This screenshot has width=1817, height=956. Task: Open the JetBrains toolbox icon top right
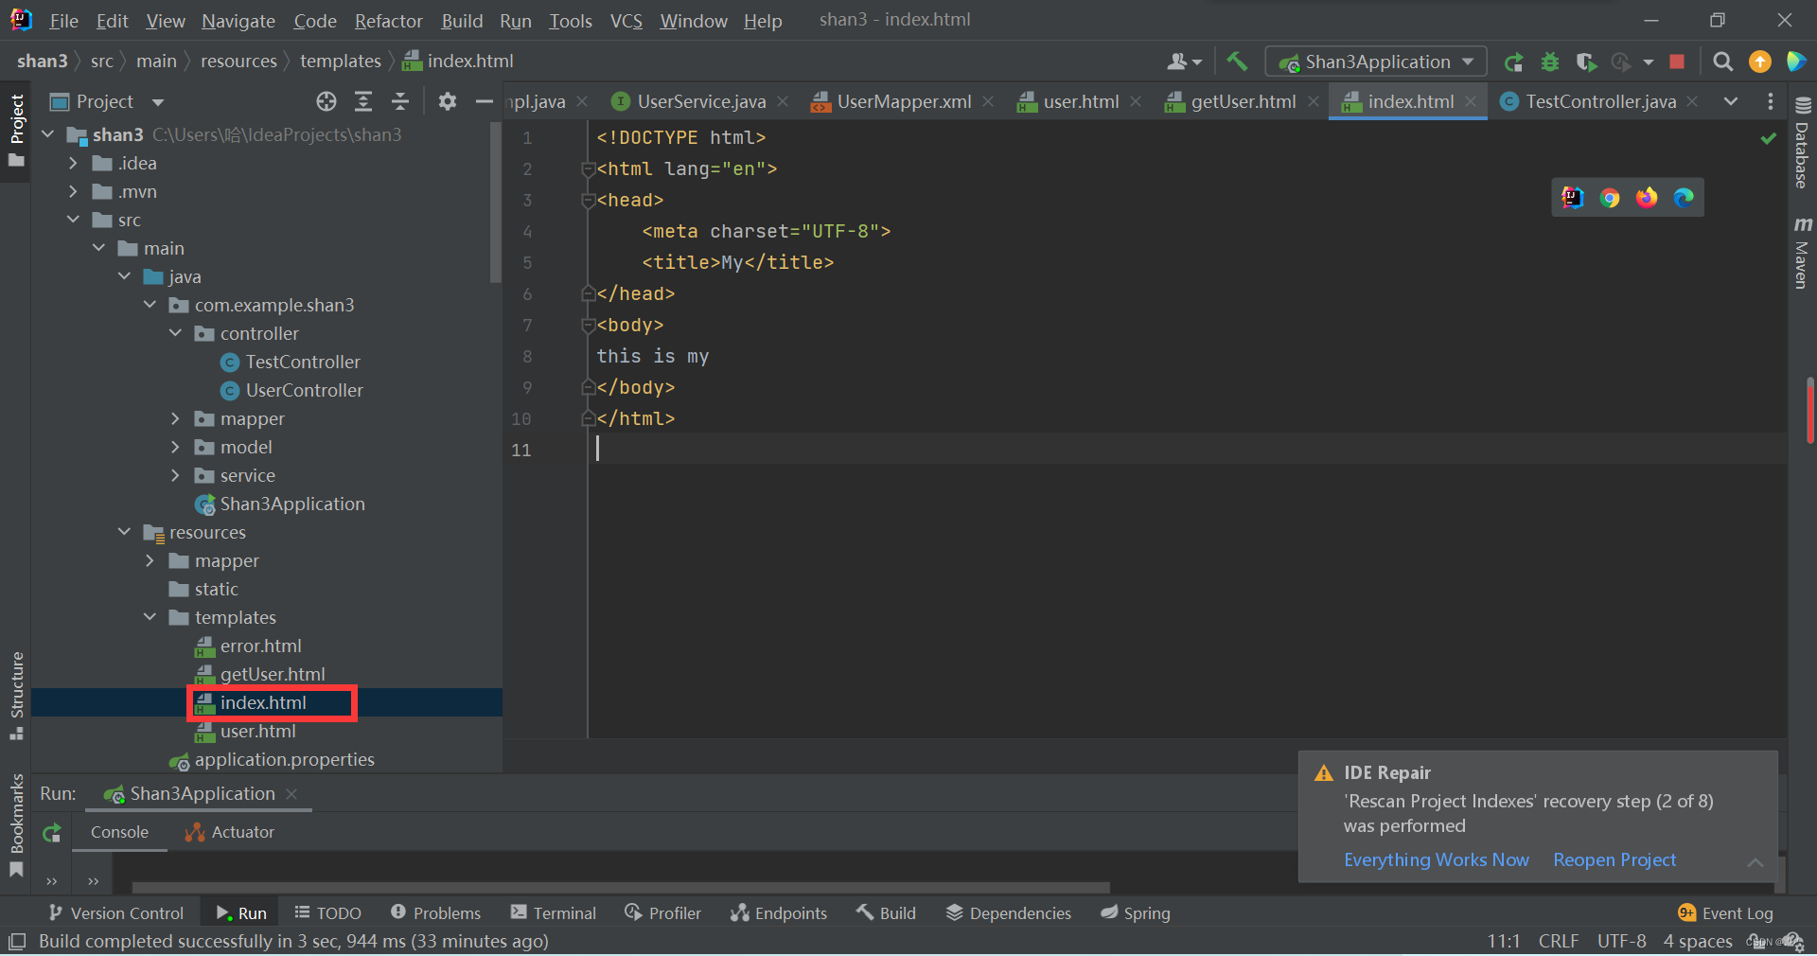1795,62
